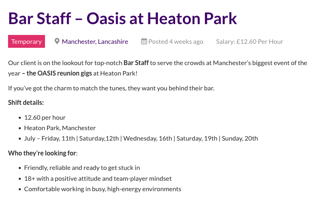
Task: Click the Posted 4 weeks ago text
Action: click(x=176, y=42)
